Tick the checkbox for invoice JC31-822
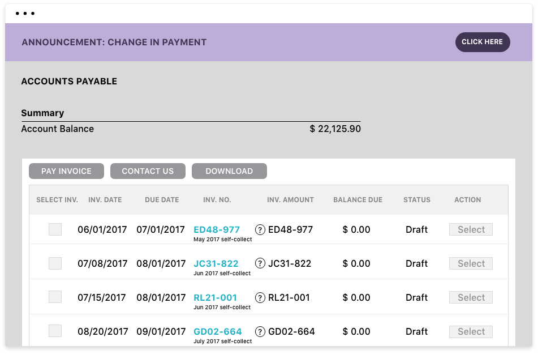This screenshot has height=354, width=538. 55,263
